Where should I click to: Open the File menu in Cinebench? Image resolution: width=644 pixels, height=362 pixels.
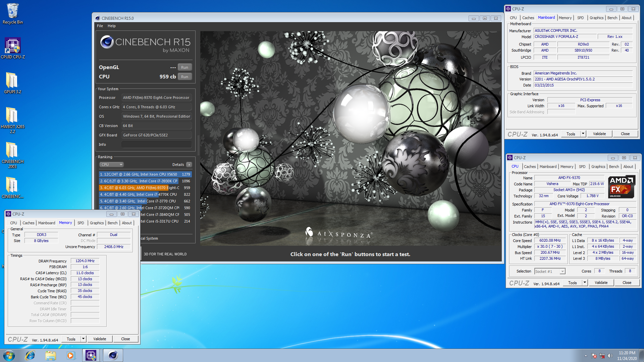[100, 26]
